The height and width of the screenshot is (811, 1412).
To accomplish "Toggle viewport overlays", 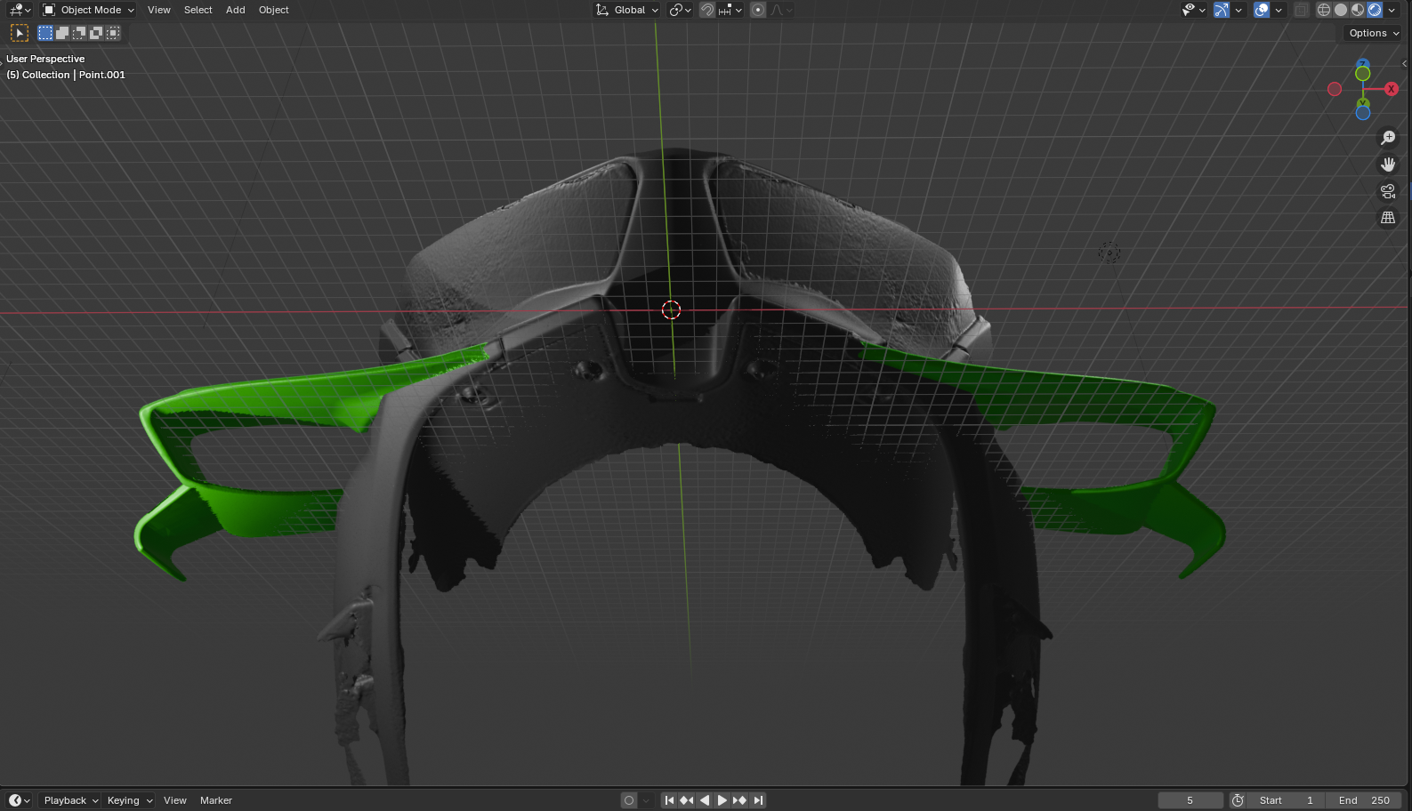I will click(1262, 10).
